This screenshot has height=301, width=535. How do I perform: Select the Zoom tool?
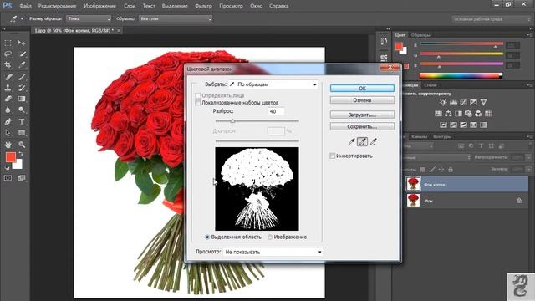coord(22,145)
